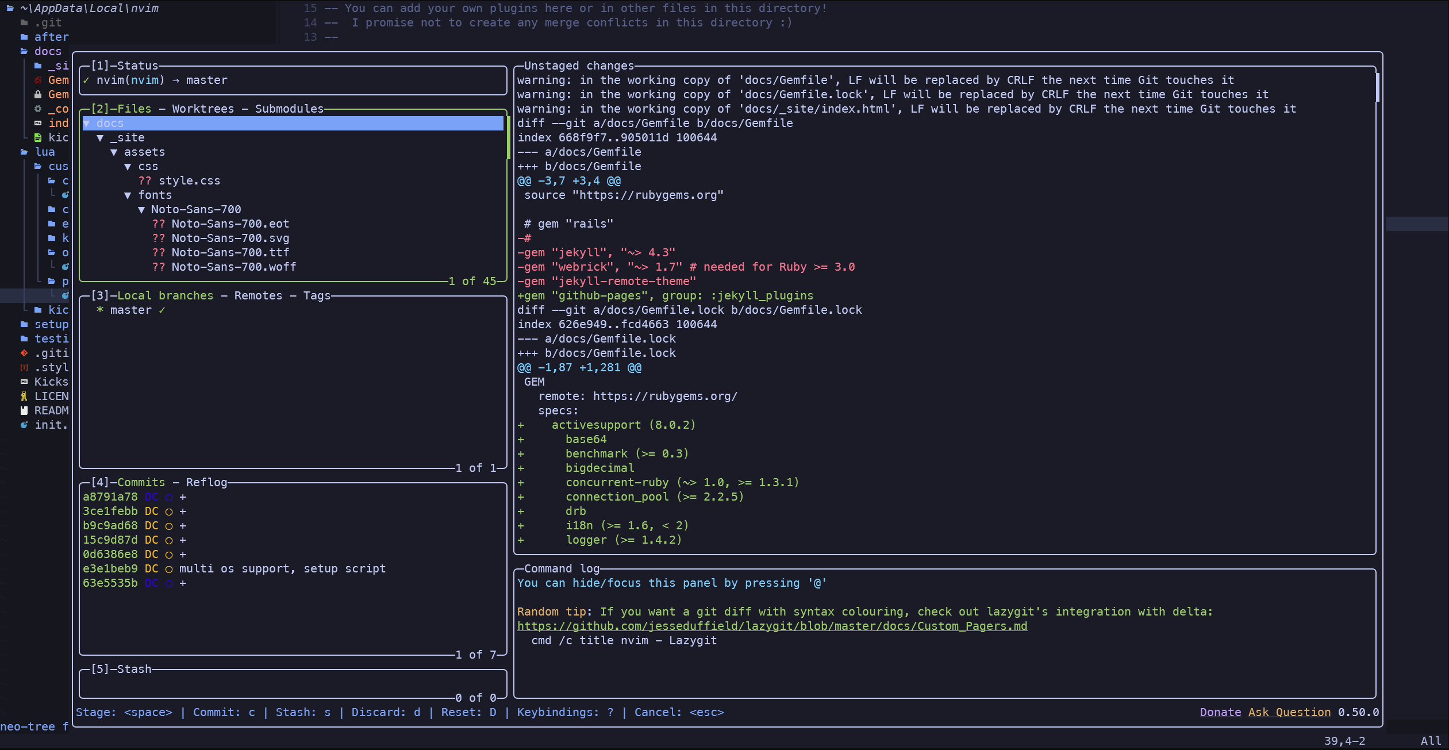Click the diamond icon beside .gitignore
This screenshot has width=1449, height=750.
[x=24, y=352]
